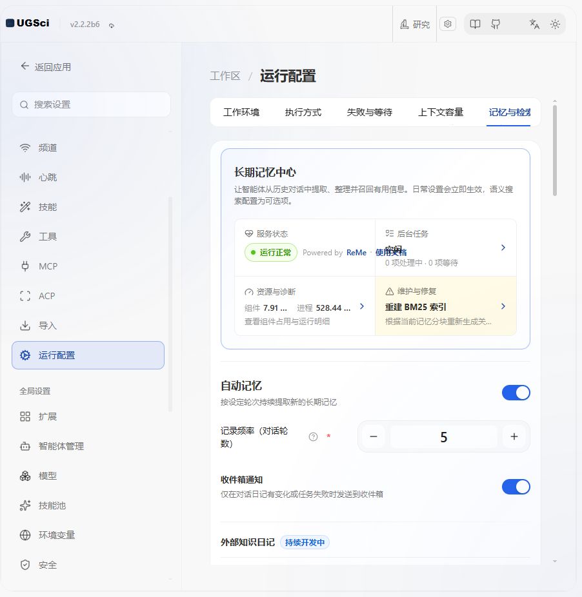Open 环境变量 globe icon in sidebar
The image size is (582, 597).
(x=25, y=535)
